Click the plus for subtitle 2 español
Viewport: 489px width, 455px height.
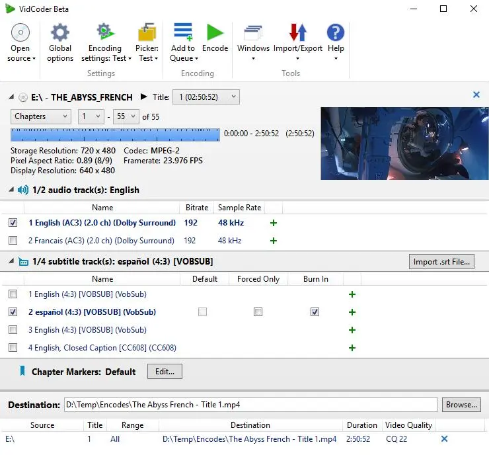[x=352, y=312]
